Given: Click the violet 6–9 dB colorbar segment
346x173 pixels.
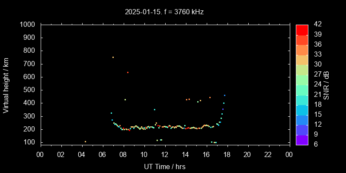Looking at the screenshot, I should [302, 140].
